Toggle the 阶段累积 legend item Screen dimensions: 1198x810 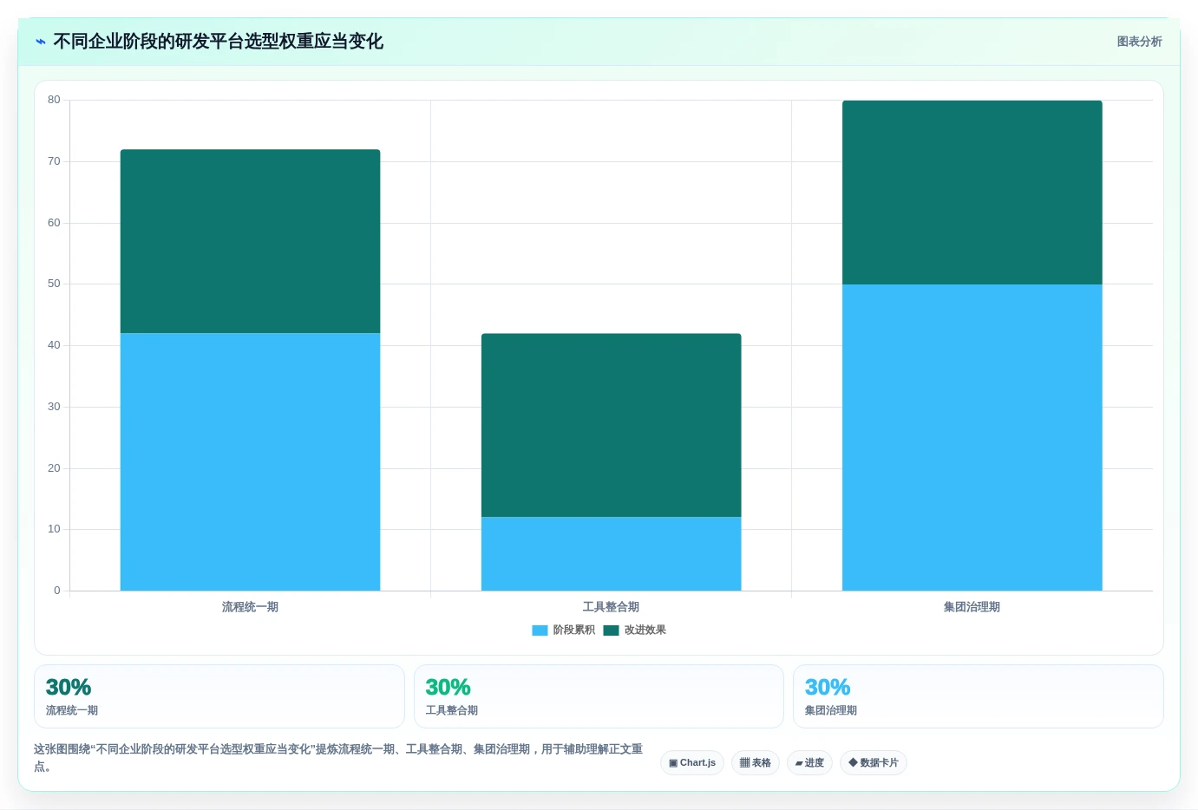564,630
